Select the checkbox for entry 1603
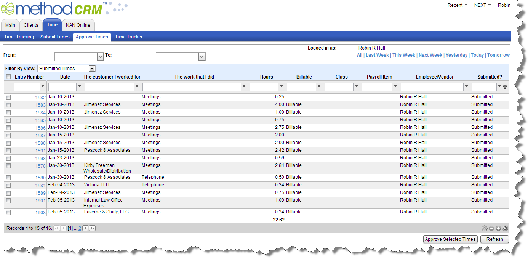The image size is (528, 258). [x=8, y=212]
